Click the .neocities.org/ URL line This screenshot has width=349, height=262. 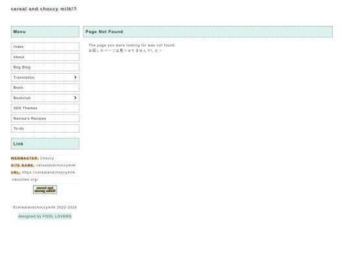pyautogui.click(x=25, y=180)
